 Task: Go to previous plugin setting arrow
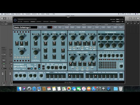[19, 22]
